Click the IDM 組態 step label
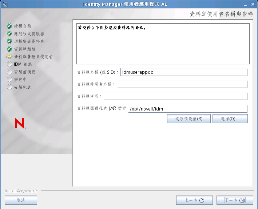Screen dimensions: 258x209 pos(23,64)
